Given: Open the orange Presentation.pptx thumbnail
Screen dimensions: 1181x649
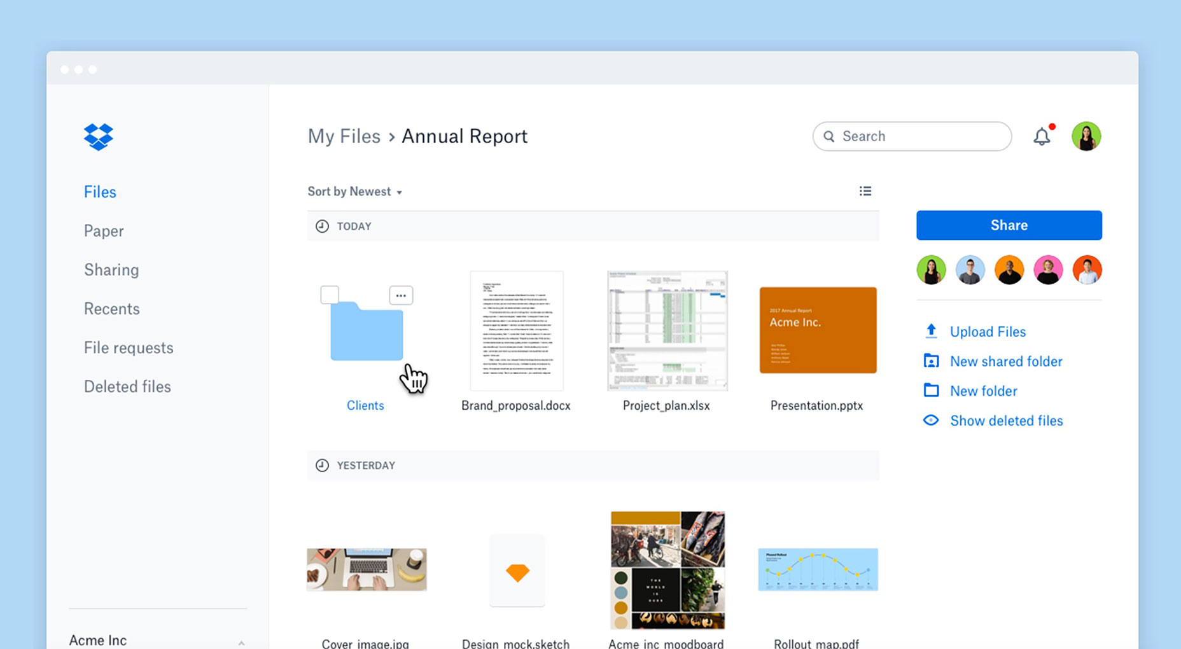Looking at the screenshot, I should [818, 330].
